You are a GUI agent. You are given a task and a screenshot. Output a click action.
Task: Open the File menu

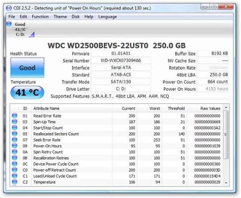[12, 16]
